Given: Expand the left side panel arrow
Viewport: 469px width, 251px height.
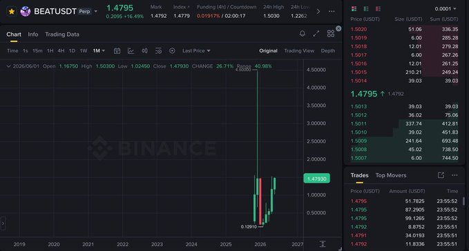Looking at the screenshot, I should [3, 223].
